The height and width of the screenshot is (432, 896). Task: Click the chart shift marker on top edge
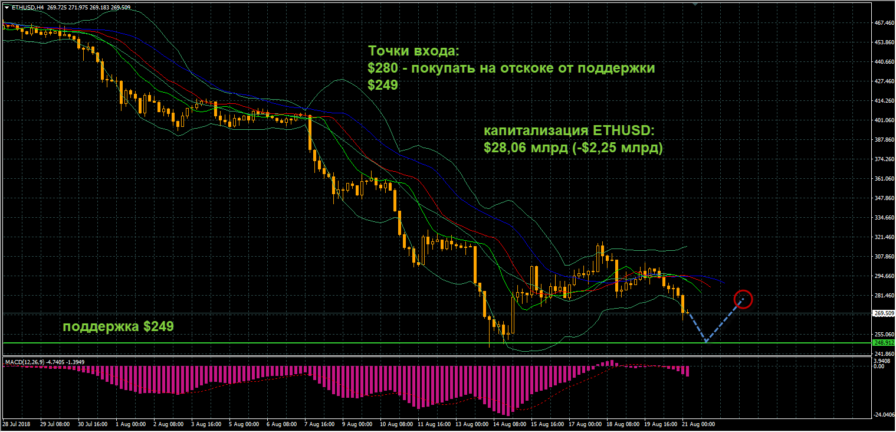coord(695,4)
